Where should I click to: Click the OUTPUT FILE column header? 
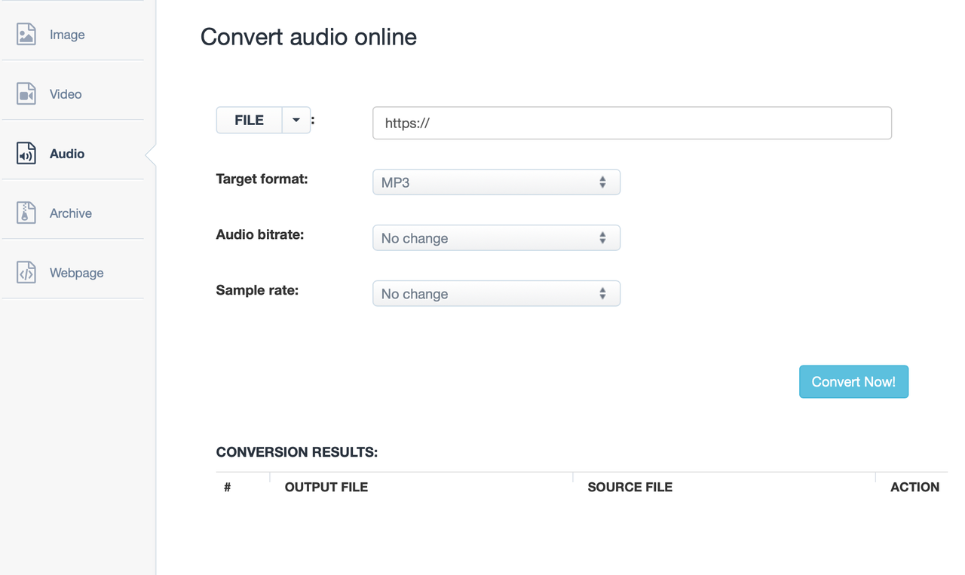tap(326, 487)
